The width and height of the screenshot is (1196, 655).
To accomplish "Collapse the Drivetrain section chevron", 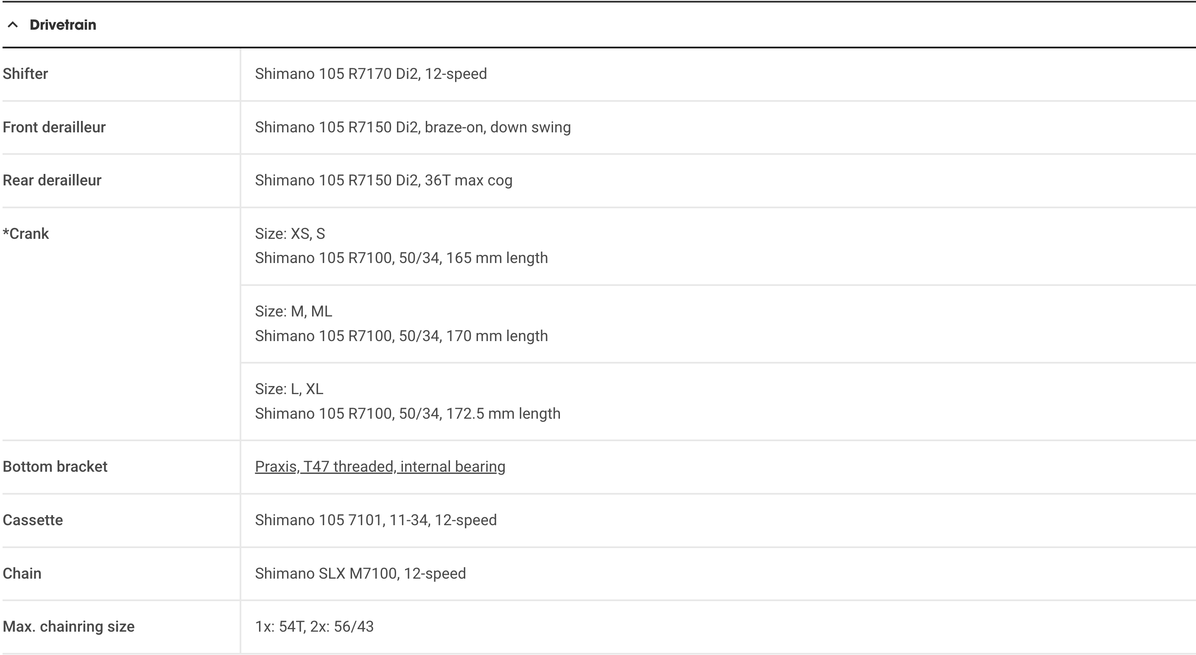I will pos(13,25).
